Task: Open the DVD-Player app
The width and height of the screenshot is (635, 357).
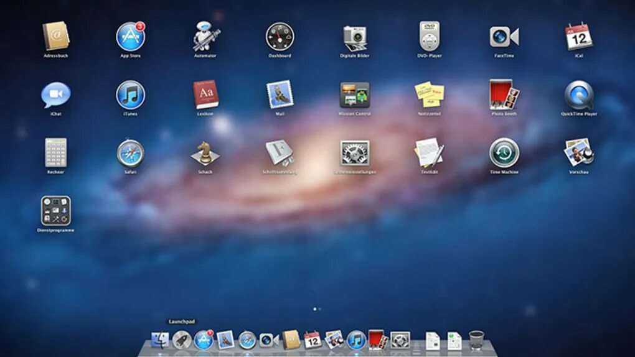Action: [x=430, y=37]
